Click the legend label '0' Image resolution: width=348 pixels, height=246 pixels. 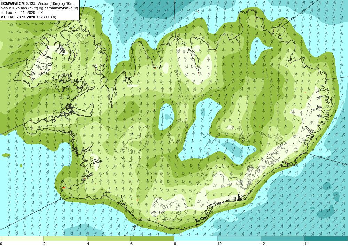pyautogui.click(x=1, y=244)
